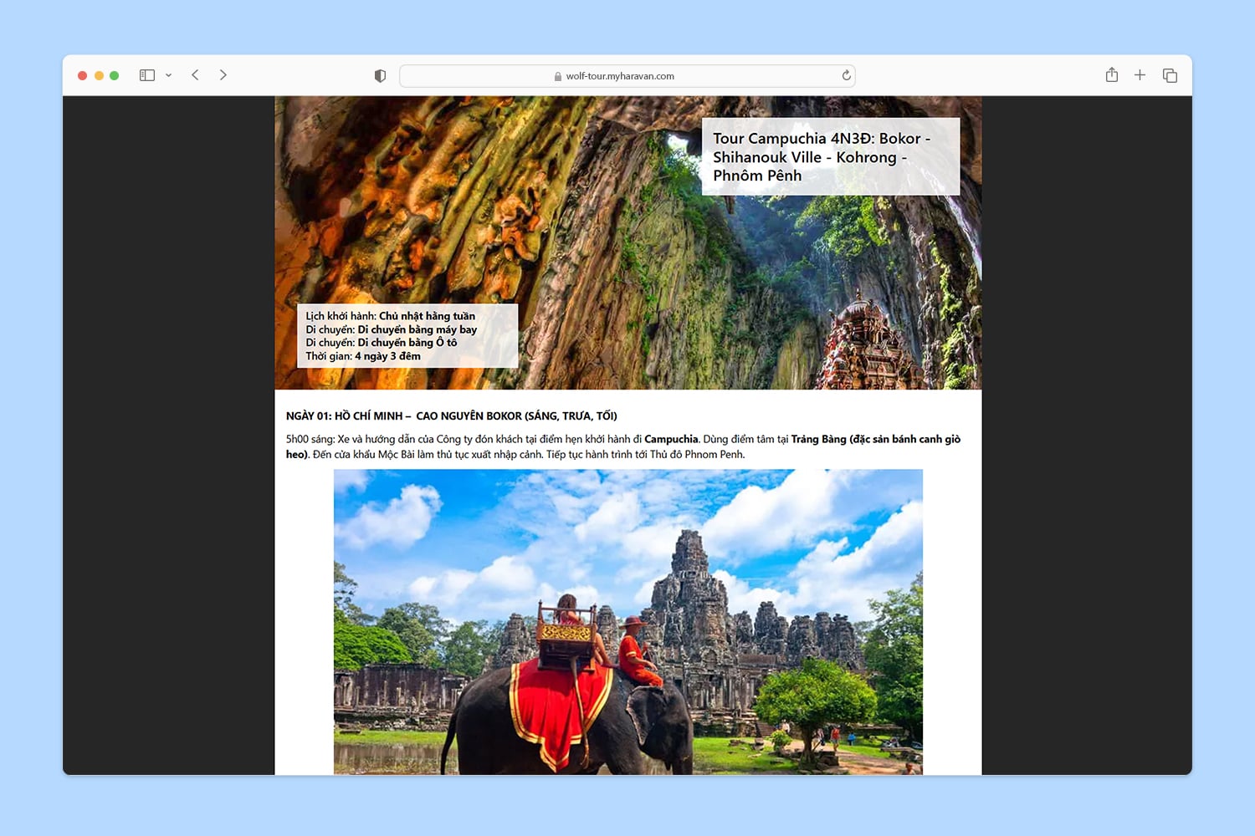Image resolution: width=1255 pixels, height=836 pixels.
Task: Show the tab overview grid
Action: coord(1170,76)
